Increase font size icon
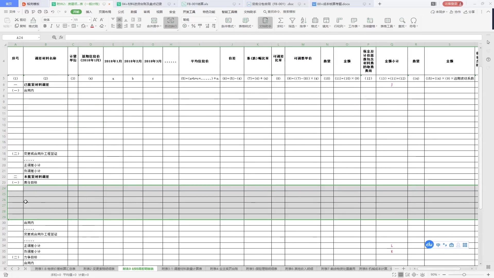The image size is (494, 278). (95, 20)
